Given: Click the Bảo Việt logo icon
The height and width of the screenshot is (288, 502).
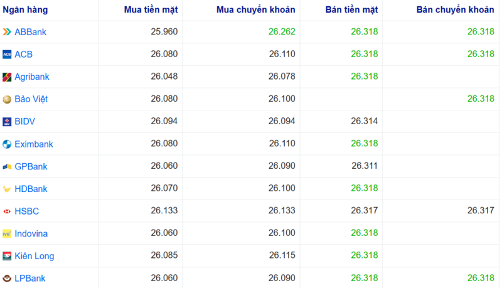Looking at the screenshot, I should pos(7,99).
